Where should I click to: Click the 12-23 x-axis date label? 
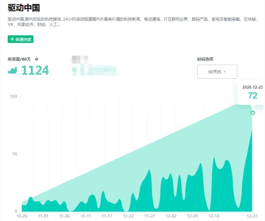[x=252, y=216]
